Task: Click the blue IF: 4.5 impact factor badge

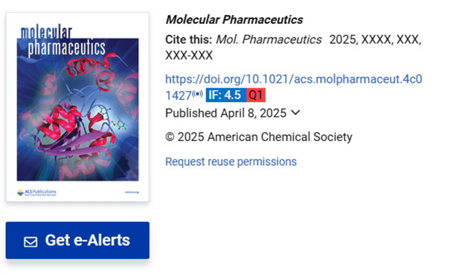Action: coord(225,95)
